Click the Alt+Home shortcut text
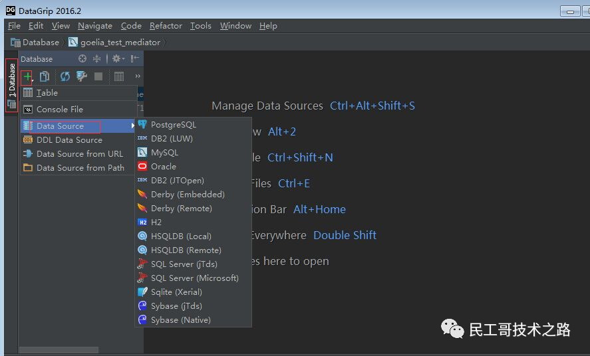Viewport: 590px width, 356px height. coord(319,209)
